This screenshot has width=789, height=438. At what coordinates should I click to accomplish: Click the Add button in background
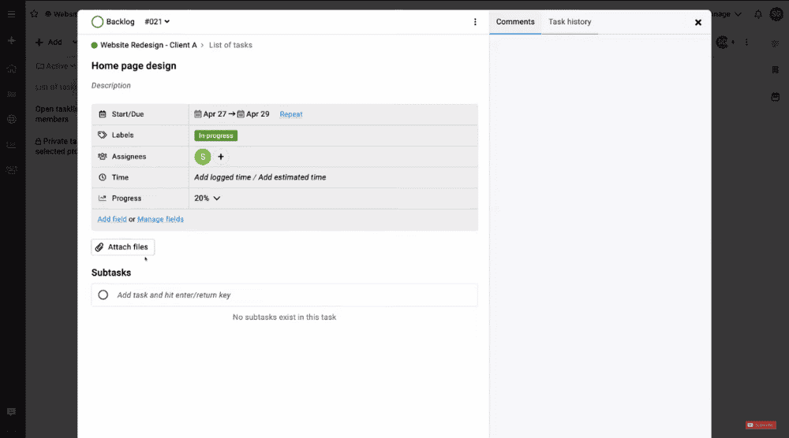(49, 43)
